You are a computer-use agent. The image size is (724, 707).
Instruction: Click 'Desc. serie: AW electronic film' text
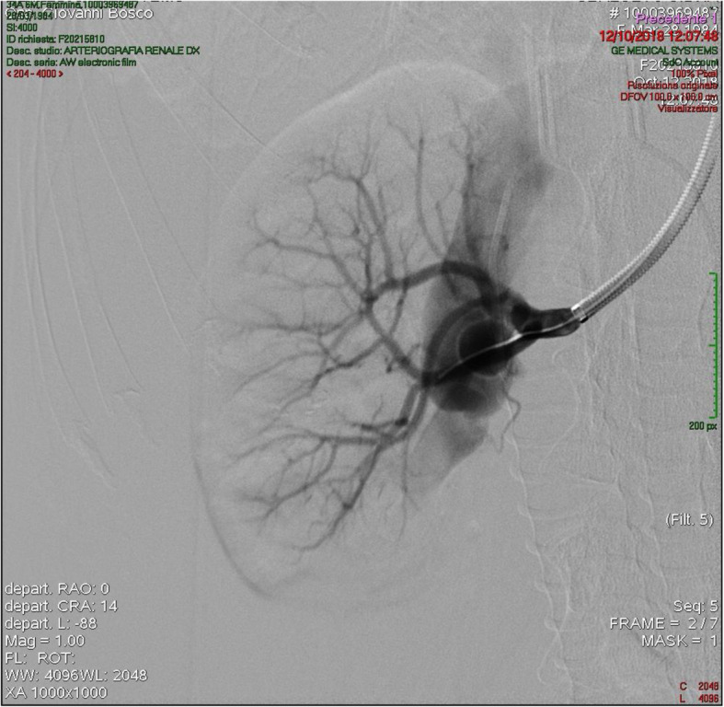(x=71, y=63)
